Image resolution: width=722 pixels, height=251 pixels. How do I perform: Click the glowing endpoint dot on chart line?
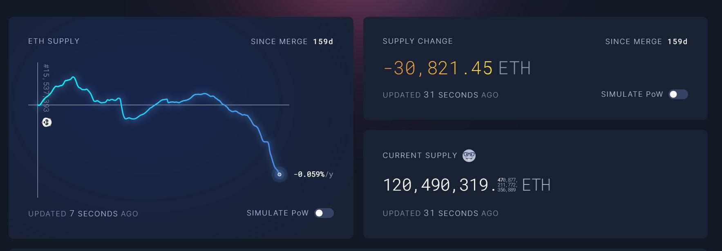coord(279,174)
